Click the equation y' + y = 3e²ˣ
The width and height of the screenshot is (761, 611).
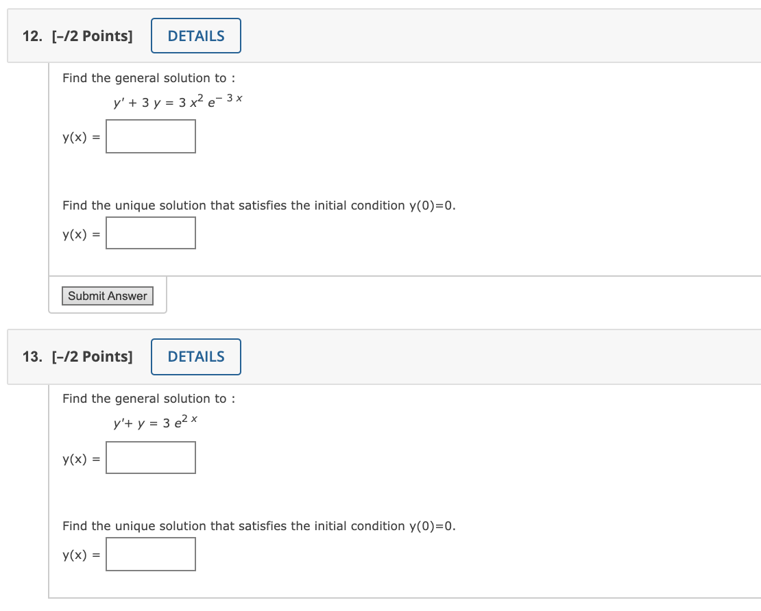[156, 422]
